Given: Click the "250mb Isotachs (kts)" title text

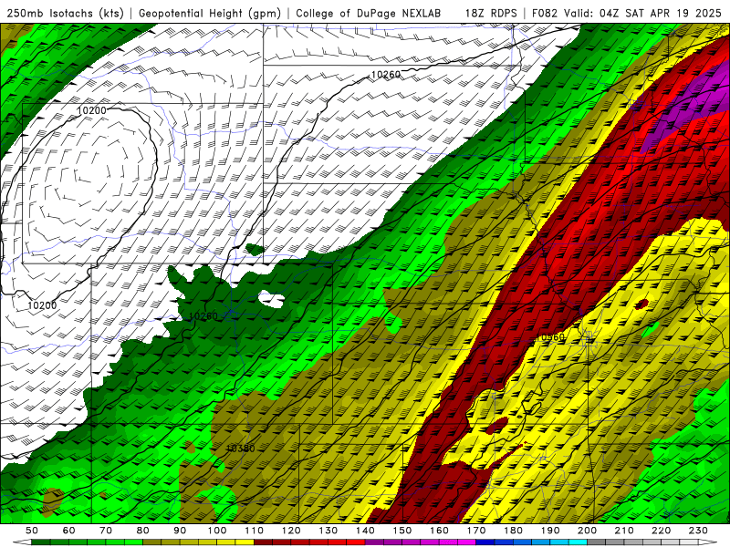Looking at the screenshot, I should 65,13.
